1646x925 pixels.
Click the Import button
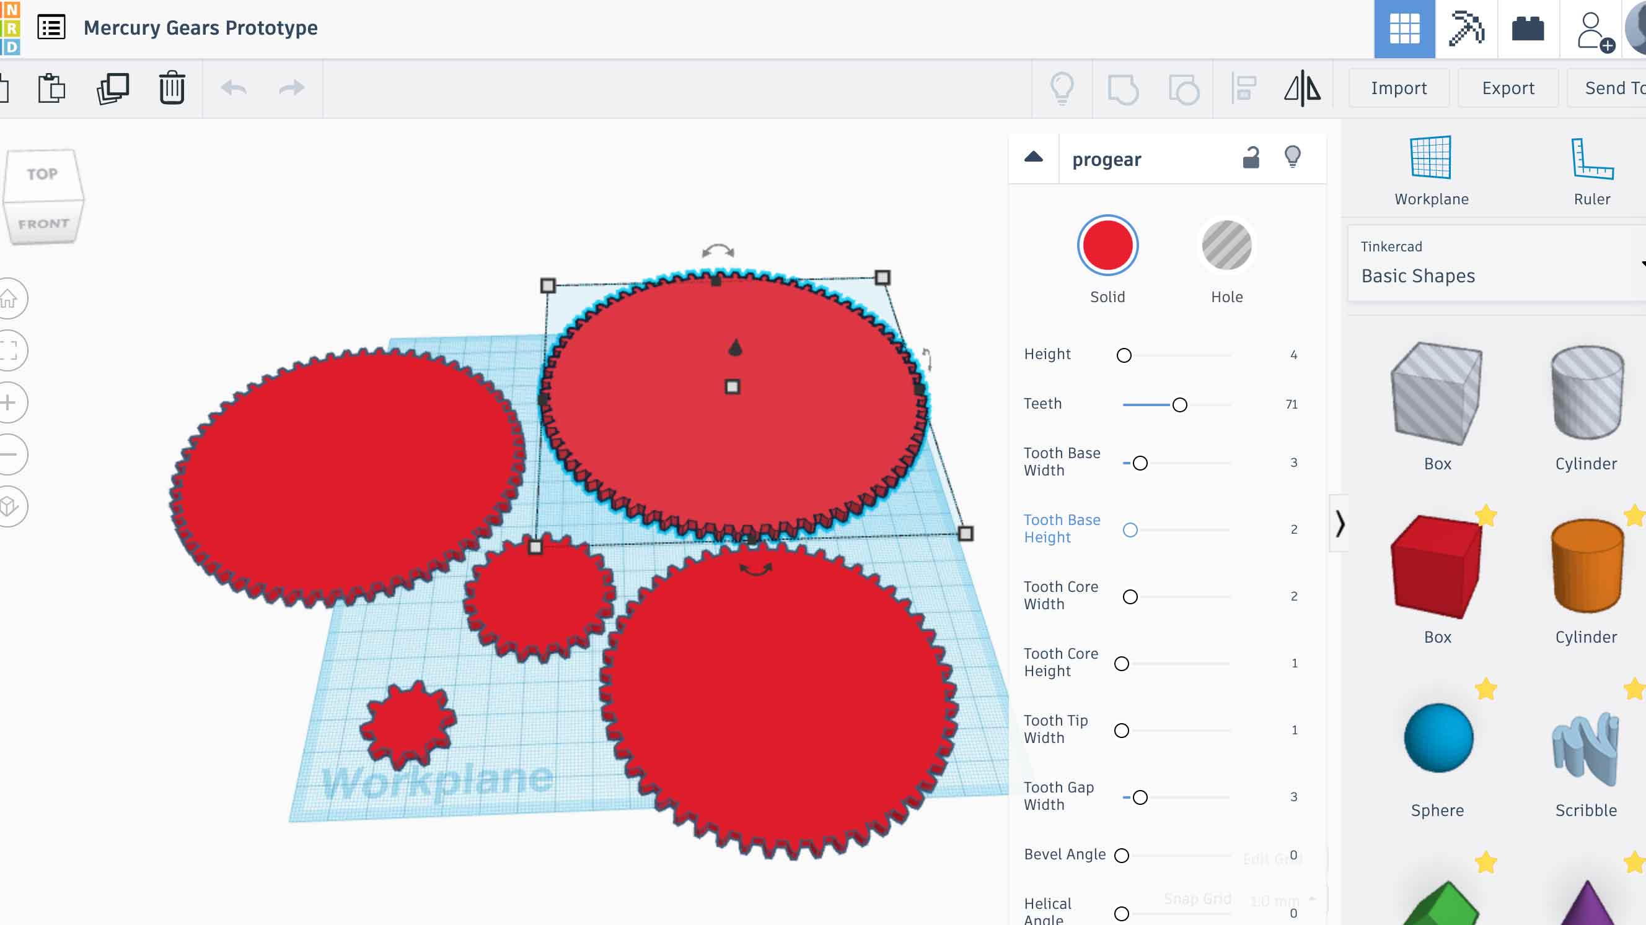pyautogui.click(x=1398, y=88)
